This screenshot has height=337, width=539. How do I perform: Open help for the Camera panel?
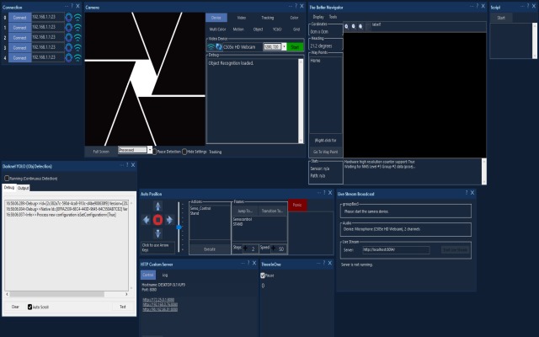coord(296,6)
